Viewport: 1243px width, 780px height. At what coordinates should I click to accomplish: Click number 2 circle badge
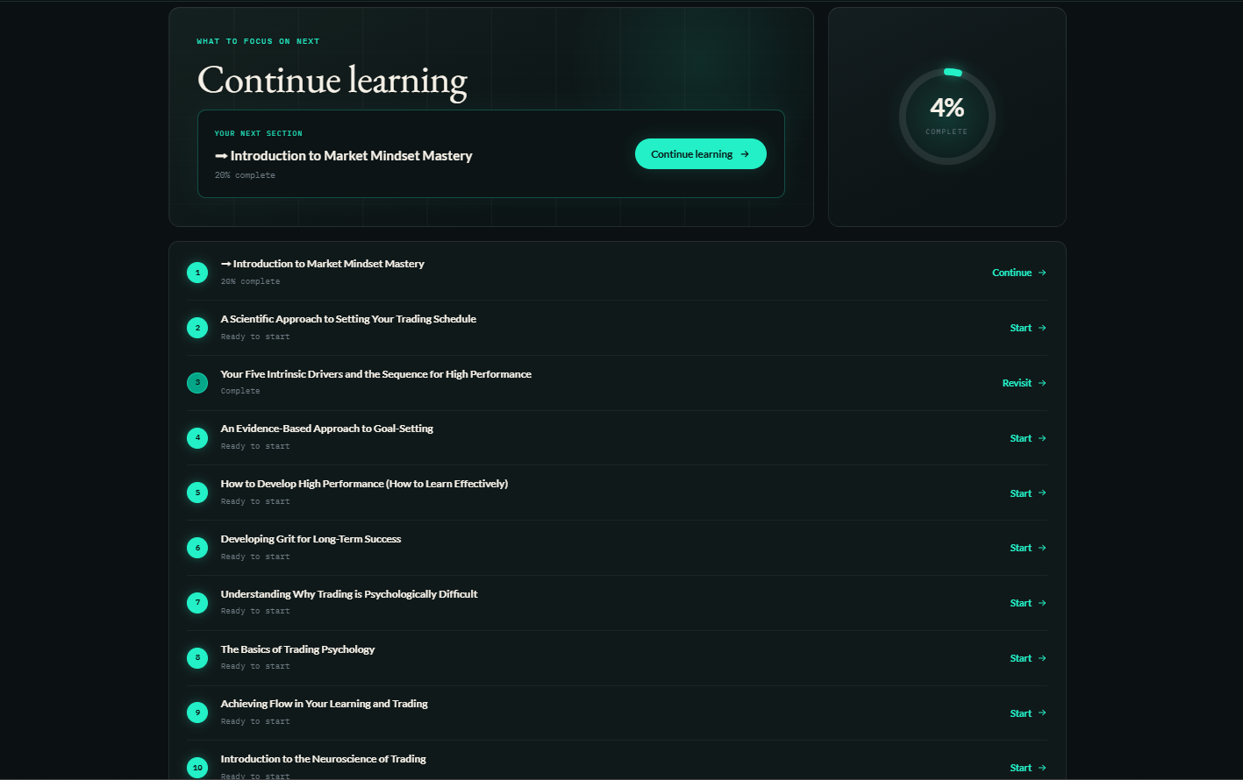tap(197, 328)
